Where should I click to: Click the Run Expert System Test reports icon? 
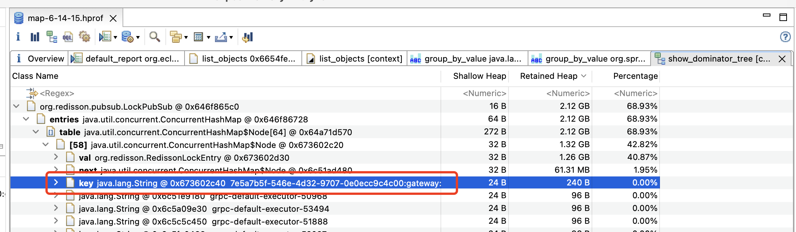(x=105, y=37)
